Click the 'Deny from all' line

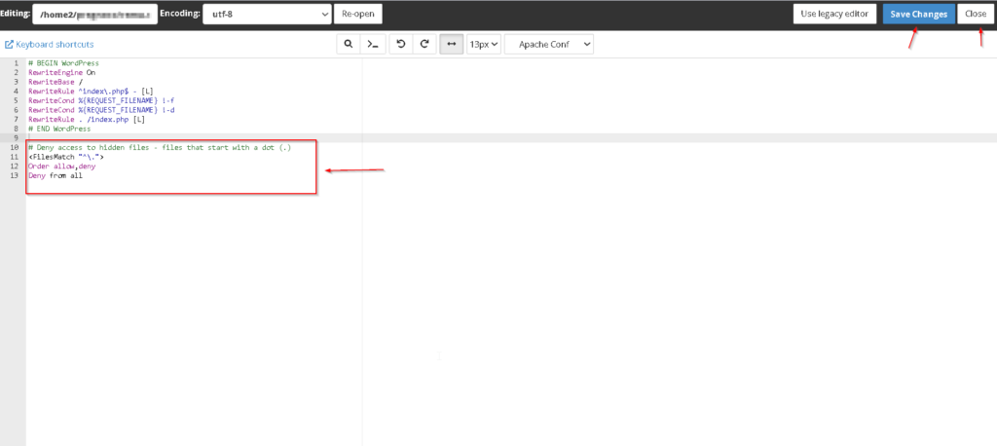click(x=55, y=175)
